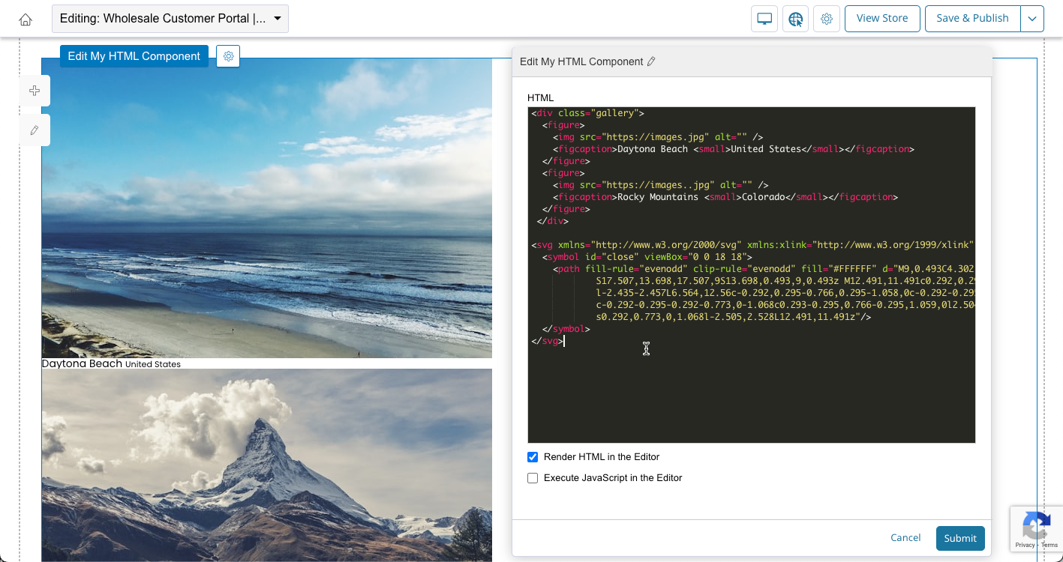Screen dimensions: 1063x562
Task: Submit the HTML component changes
Action: (x=959, y=538)
